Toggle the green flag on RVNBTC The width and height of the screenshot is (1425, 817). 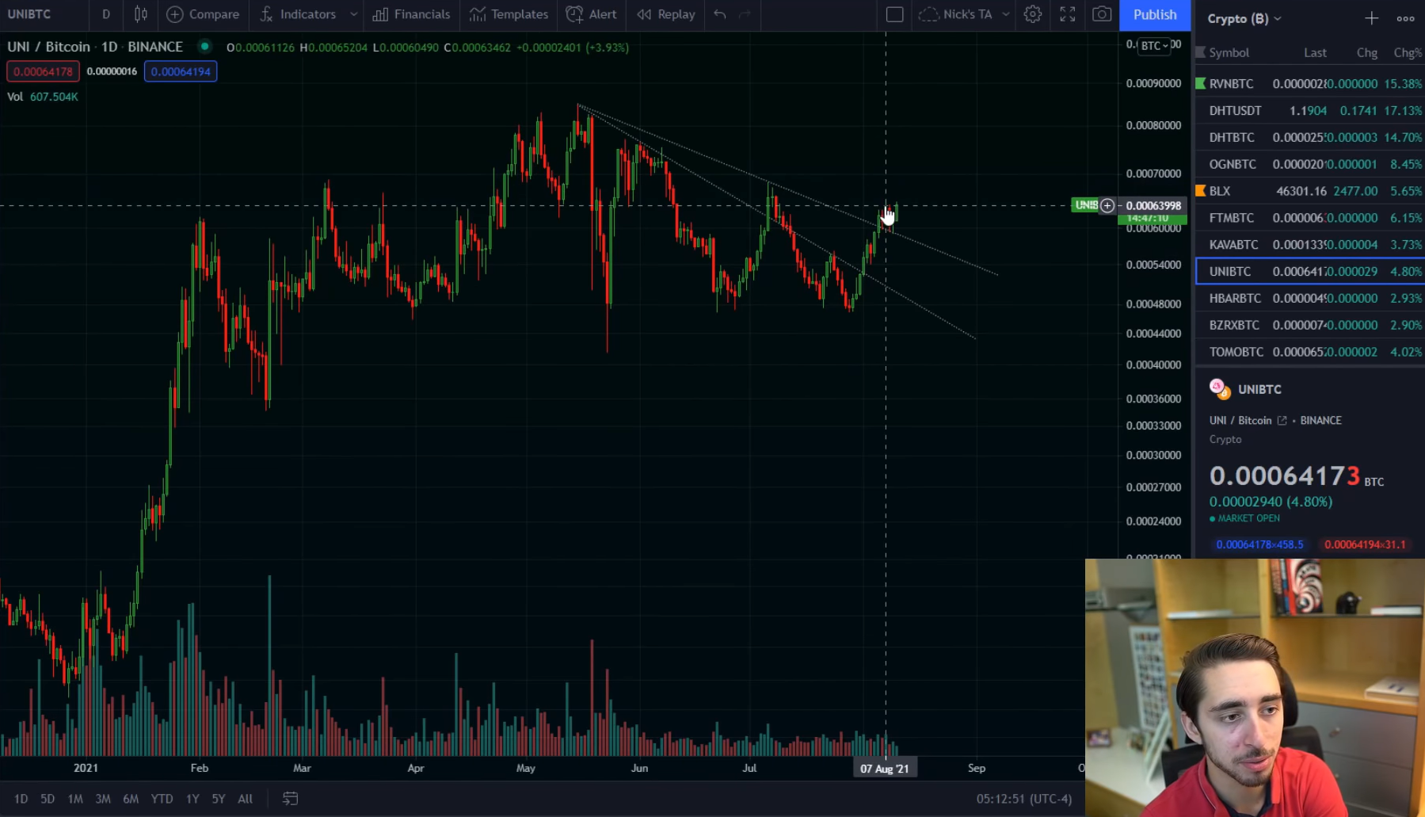pos(1201,83)
